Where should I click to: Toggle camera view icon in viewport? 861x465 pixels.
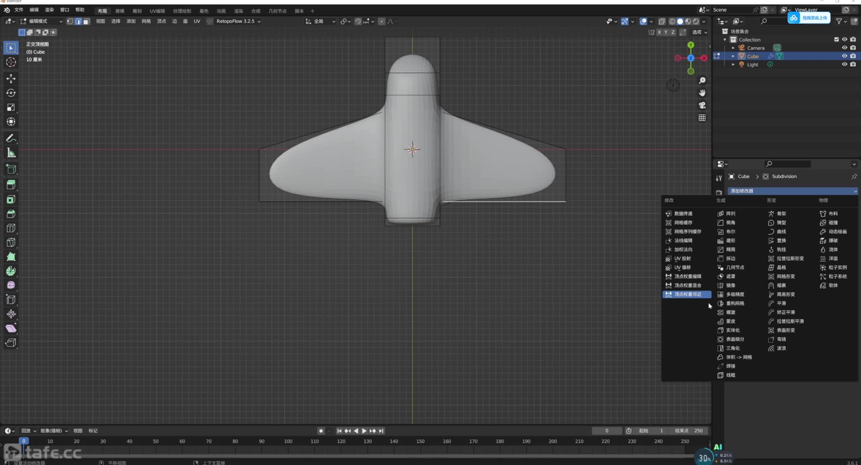pyautogui.click(x=702, y=105)
